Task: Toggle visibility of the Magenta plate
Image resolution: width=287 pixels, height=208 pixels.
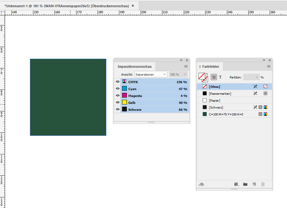Action: tap(117, 96)
